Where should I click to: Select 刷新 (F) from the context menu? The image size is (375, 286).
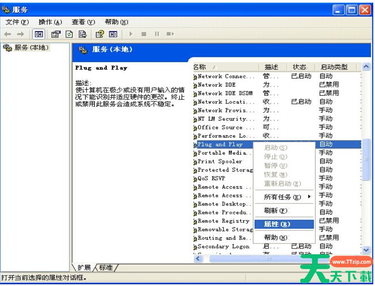tap(275, 210)
